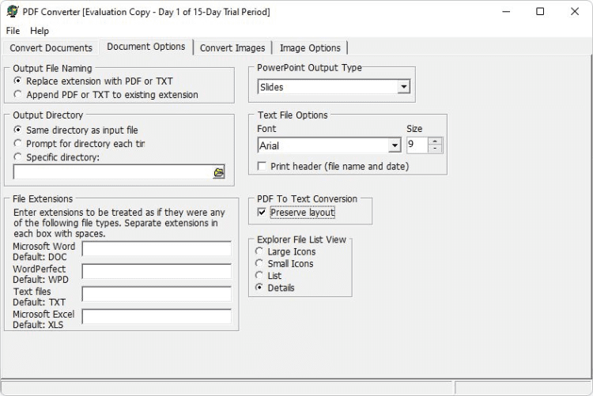
Task: Open the Help menu
Action: [x=40, y=31]
